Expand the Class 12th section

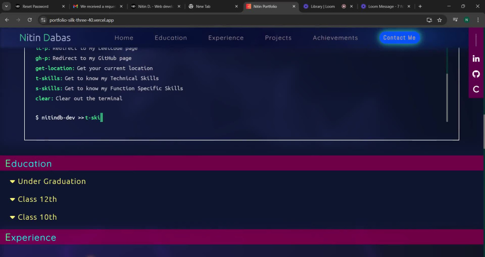(33, 199)
